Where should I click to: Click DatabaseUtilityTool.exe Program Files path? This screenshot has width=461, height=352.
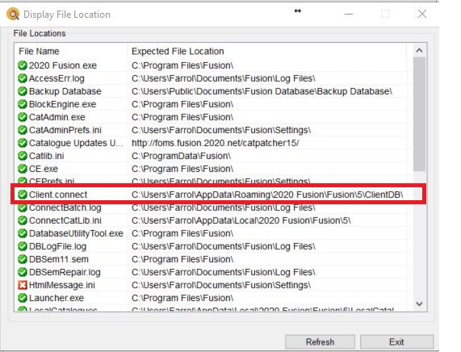point(182,233)
